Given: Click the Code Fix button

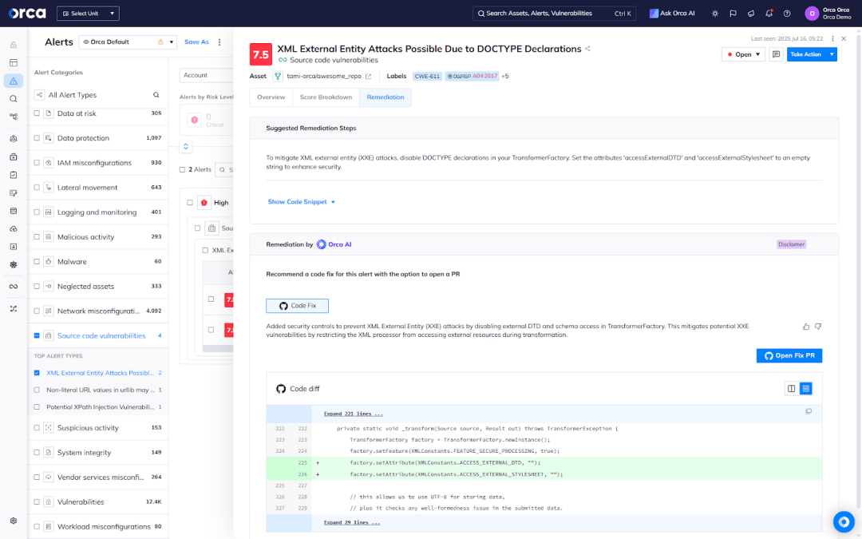Looking at the screenshot, I should tap(298, 306).
